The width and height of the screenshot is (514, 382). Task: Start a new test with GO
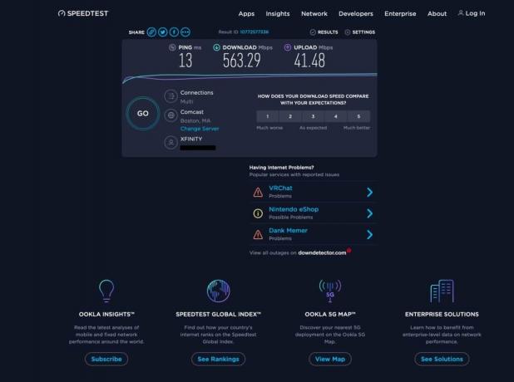point(143,113)
